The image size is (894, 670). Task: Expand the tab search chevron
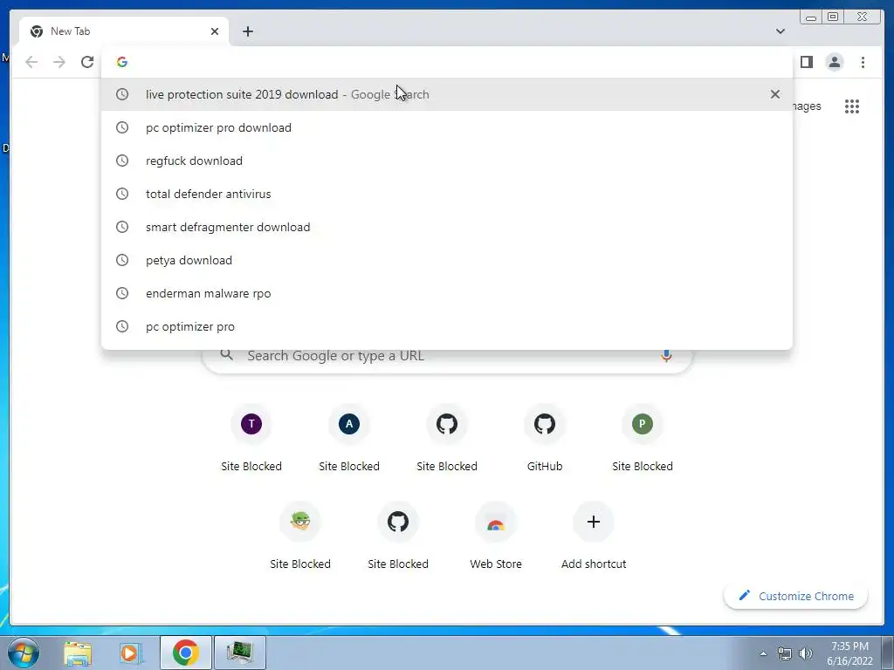click(780, 31)
